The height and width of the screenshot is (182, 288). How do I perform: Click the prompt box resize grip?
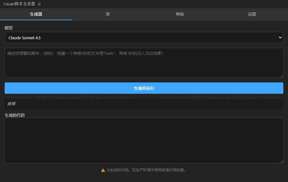click(x=281, y=76)
